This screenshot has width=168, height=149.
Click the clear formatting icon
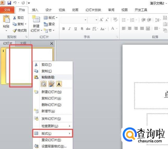click(115, 20)
